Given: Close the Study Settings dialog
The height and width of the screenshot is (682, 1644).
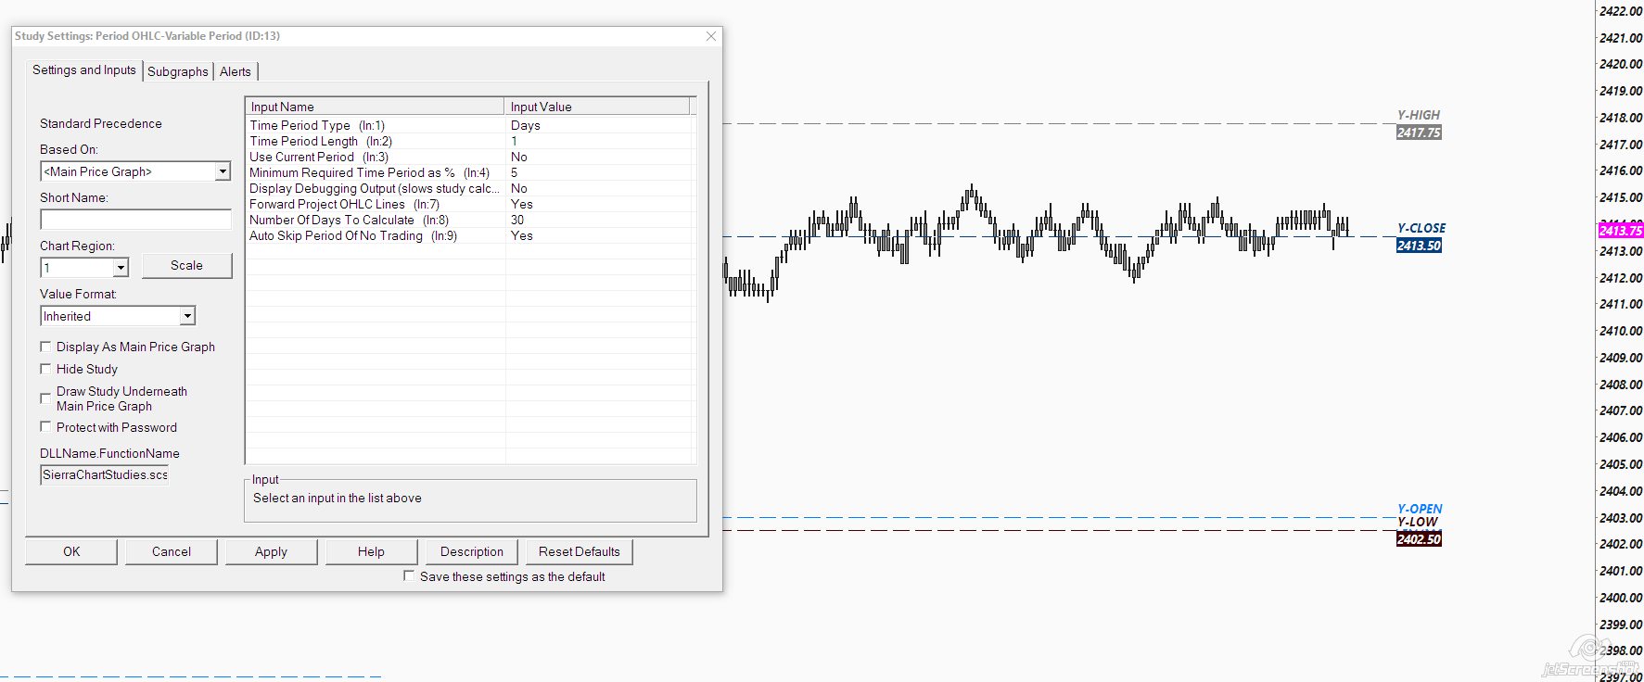Looking at the screenshot, I should click(x=711, y=36).
